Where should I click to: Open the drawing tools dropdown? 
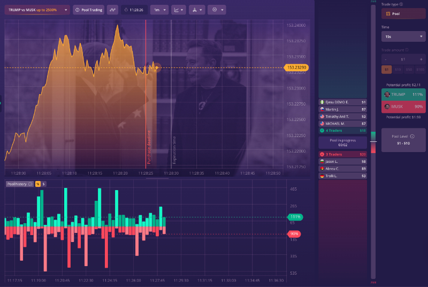pos(197,10)
